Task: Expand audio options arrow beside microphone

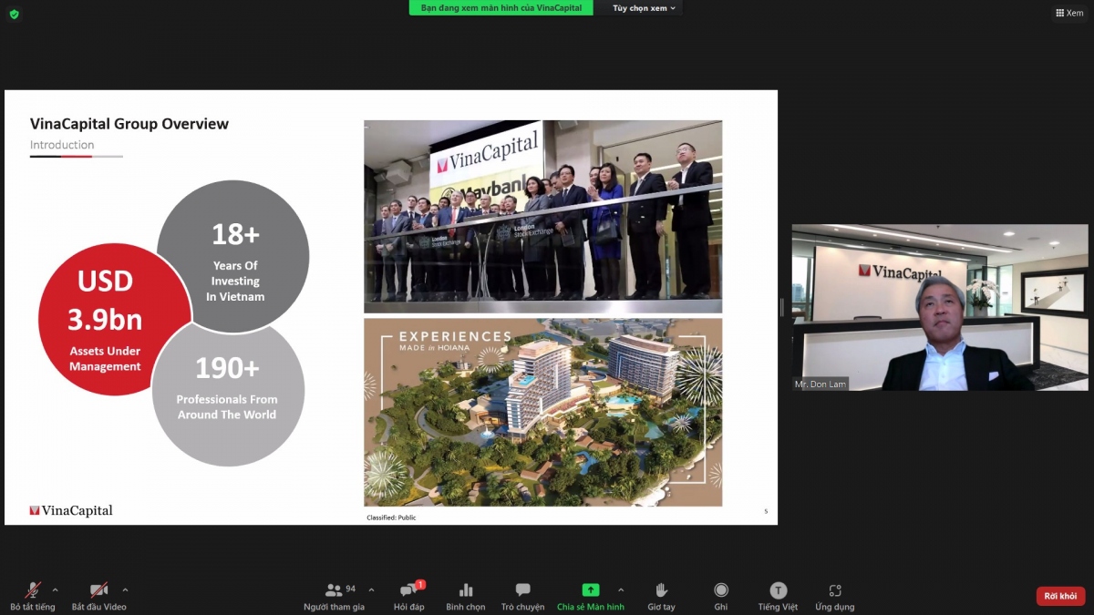Action: 55,589
